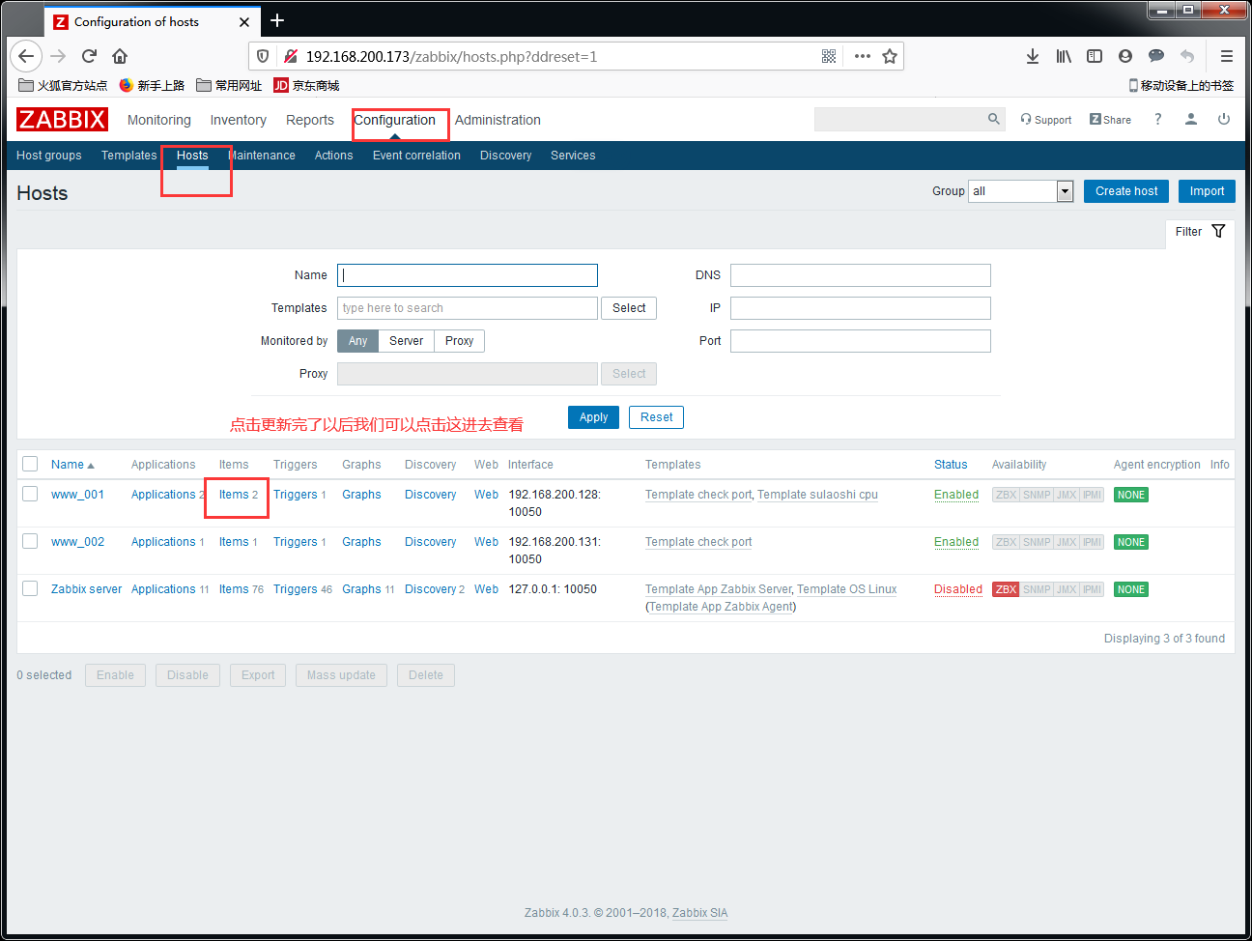The image size is (1252, 941).
Task: Click the Create host button
Action: click(1126, 191)
